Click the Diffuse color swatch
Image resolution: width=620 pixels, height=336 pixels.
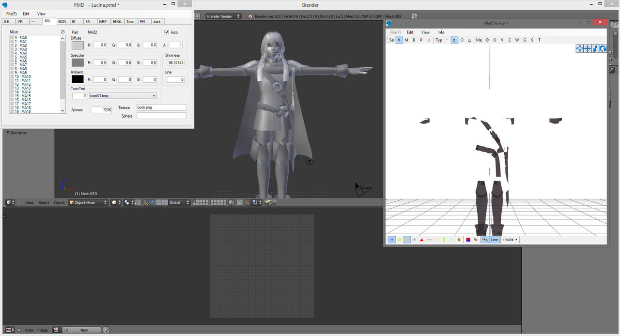(77, 45)
